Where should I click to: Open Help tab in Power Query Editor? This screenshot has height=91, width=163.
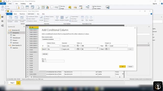point(43,14)
